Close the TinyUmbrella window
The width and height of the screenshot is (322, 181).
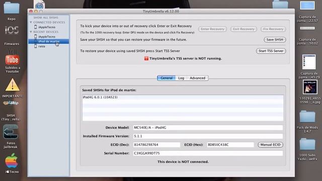coord(31,11)
